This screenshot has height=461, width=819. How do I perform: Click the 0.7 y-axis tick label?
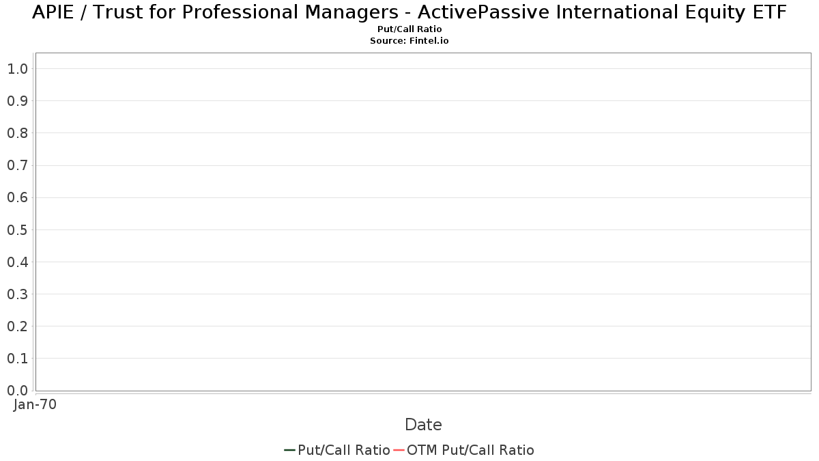[17, 165]
